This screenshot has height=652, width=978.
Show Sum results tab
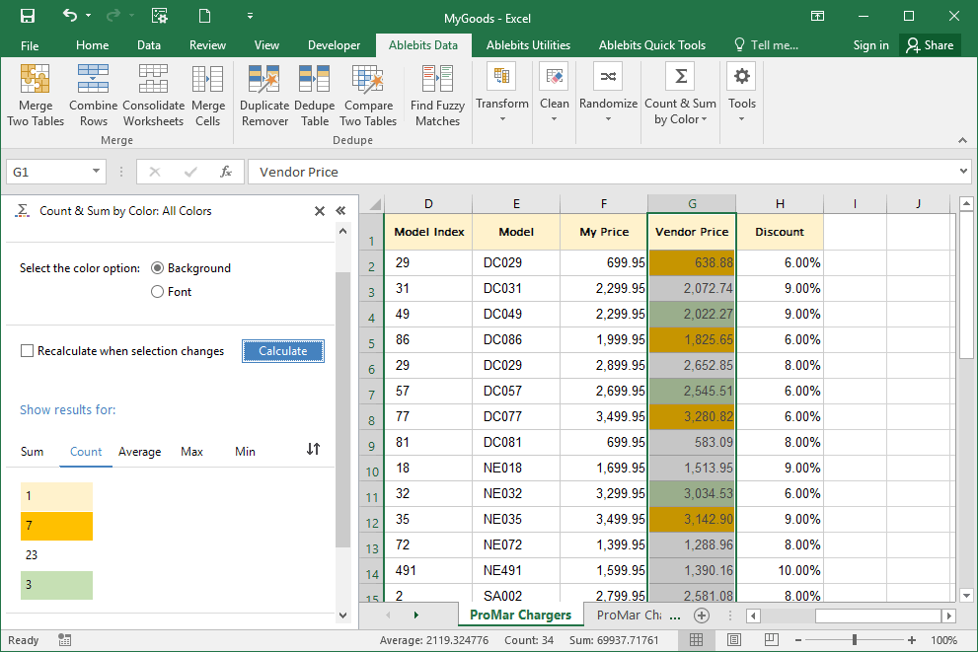(32, 452)
